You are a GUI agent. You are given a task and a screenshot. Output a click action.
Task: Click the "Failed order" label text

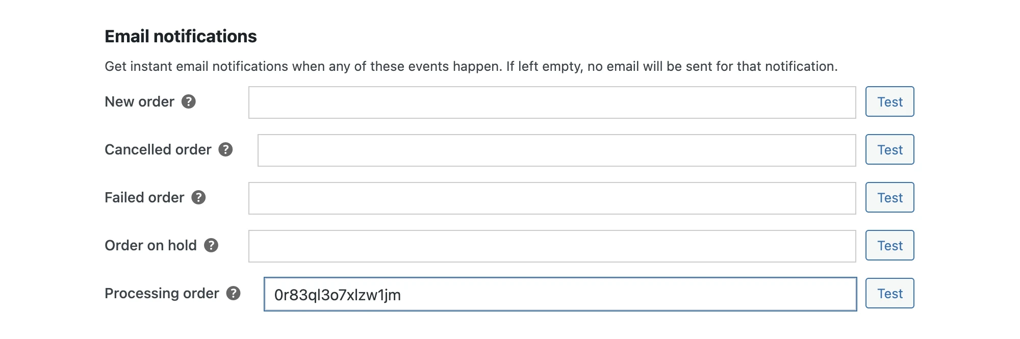coord(144,197)
